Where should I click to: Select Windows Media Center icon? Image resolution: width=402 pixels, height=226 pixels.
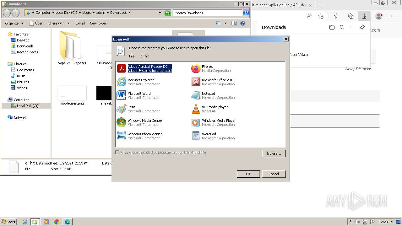pyautogui.click(x=121, y=122)
